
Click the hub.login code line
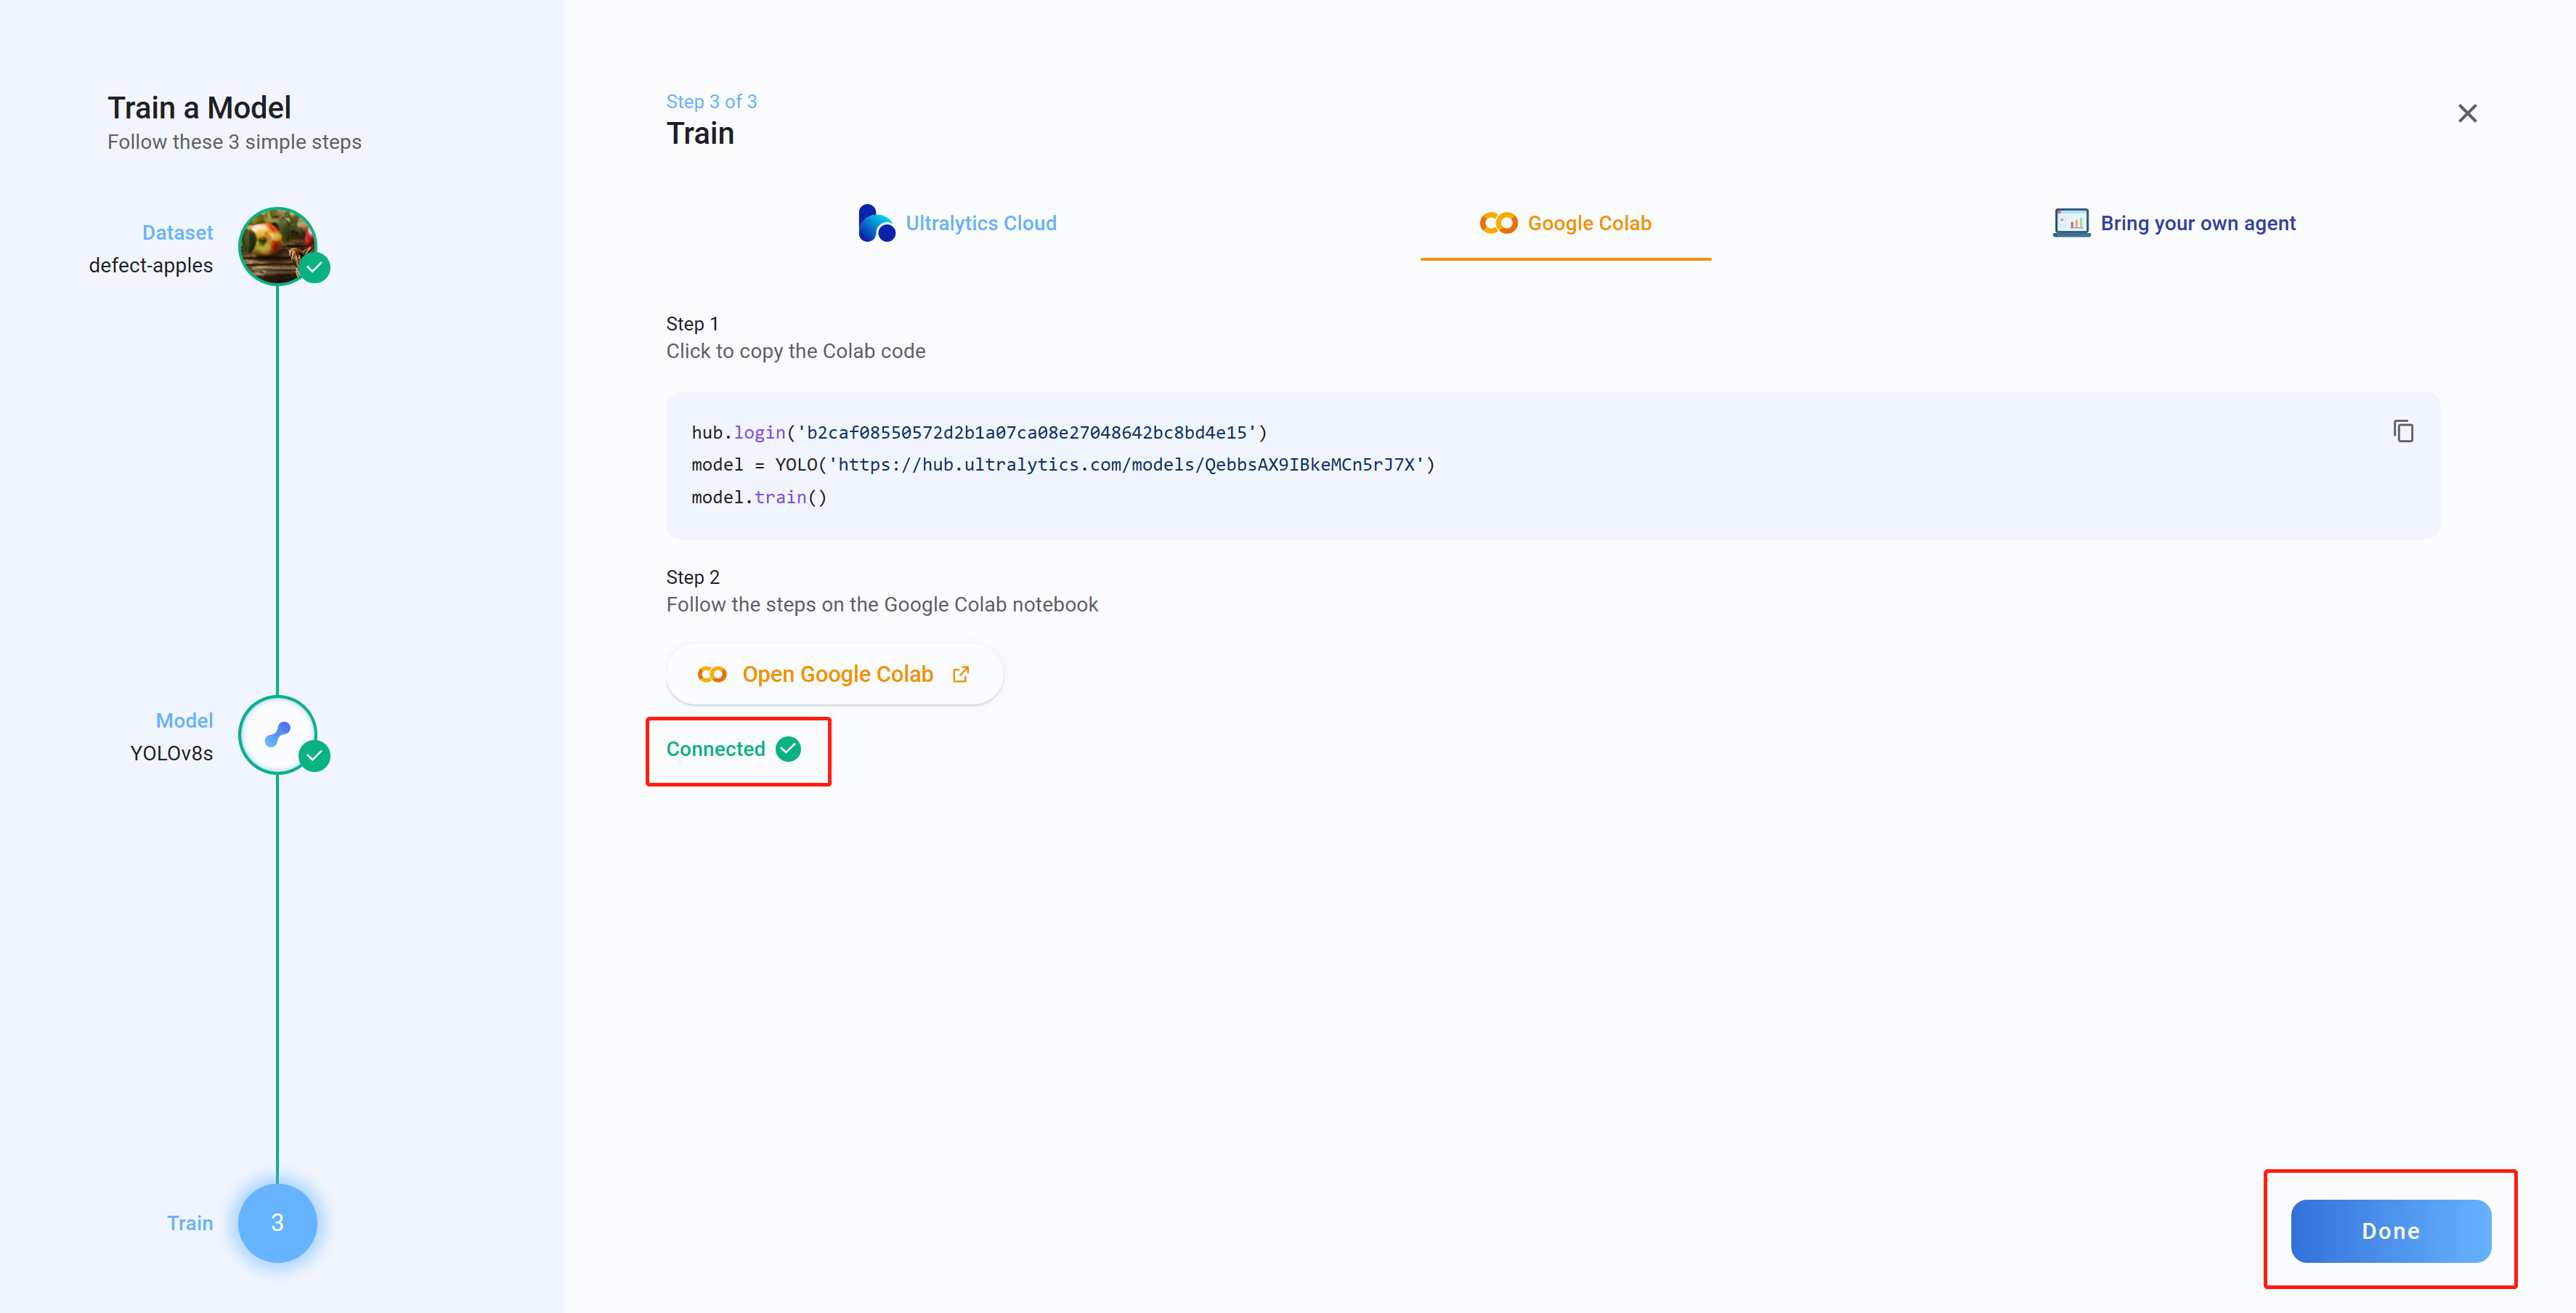[978, 432]
